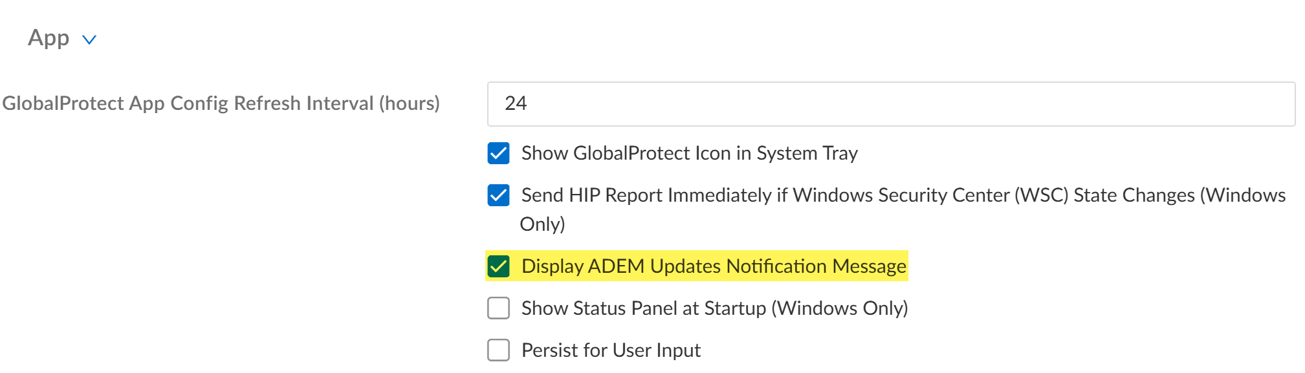Screen dimensions: 1305x373
Task: Click "(WSC)" text in the HIP Report option
Action: (1041, 195)
